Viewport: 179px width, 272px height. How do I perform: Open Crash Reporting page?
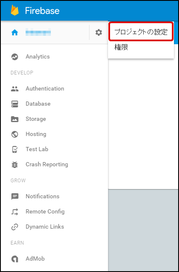click(47, 164)
